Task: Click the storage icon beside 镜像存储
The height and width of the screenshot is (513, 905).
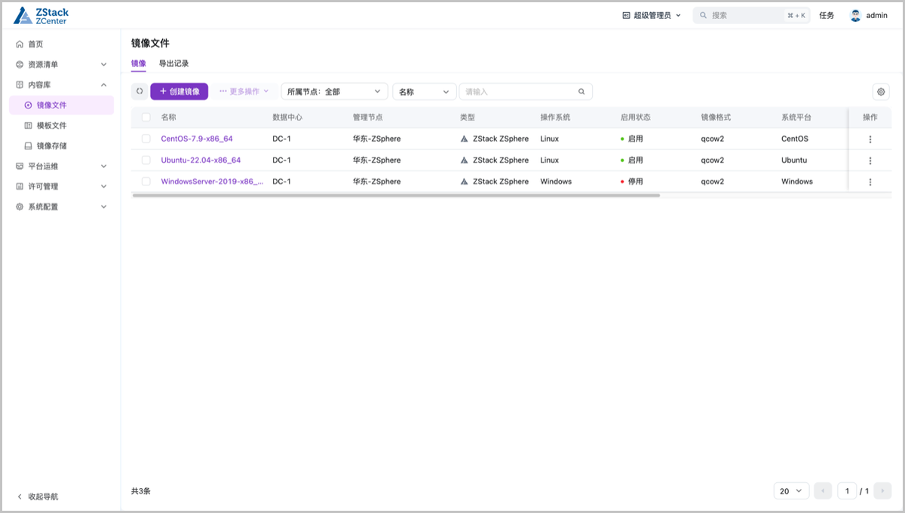Action: (29, 146)
